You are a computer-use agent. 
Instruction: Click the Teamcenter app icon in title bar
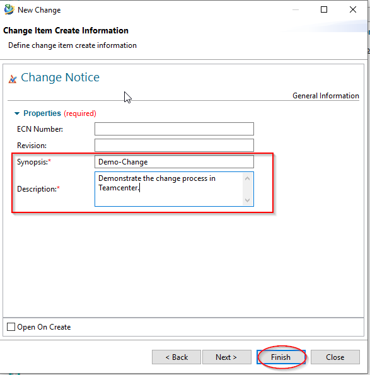point(9,9)
